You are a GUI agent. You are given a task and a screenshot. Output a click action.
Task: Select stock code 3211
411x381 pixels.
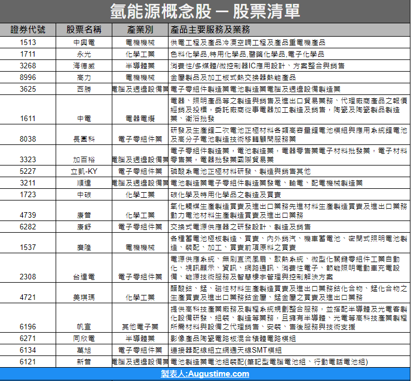click(x=28, y=183)
